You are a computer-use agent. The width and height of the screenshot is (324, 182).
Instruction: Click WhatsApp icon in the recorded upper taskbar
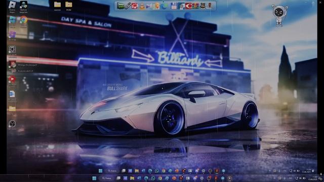157,171
